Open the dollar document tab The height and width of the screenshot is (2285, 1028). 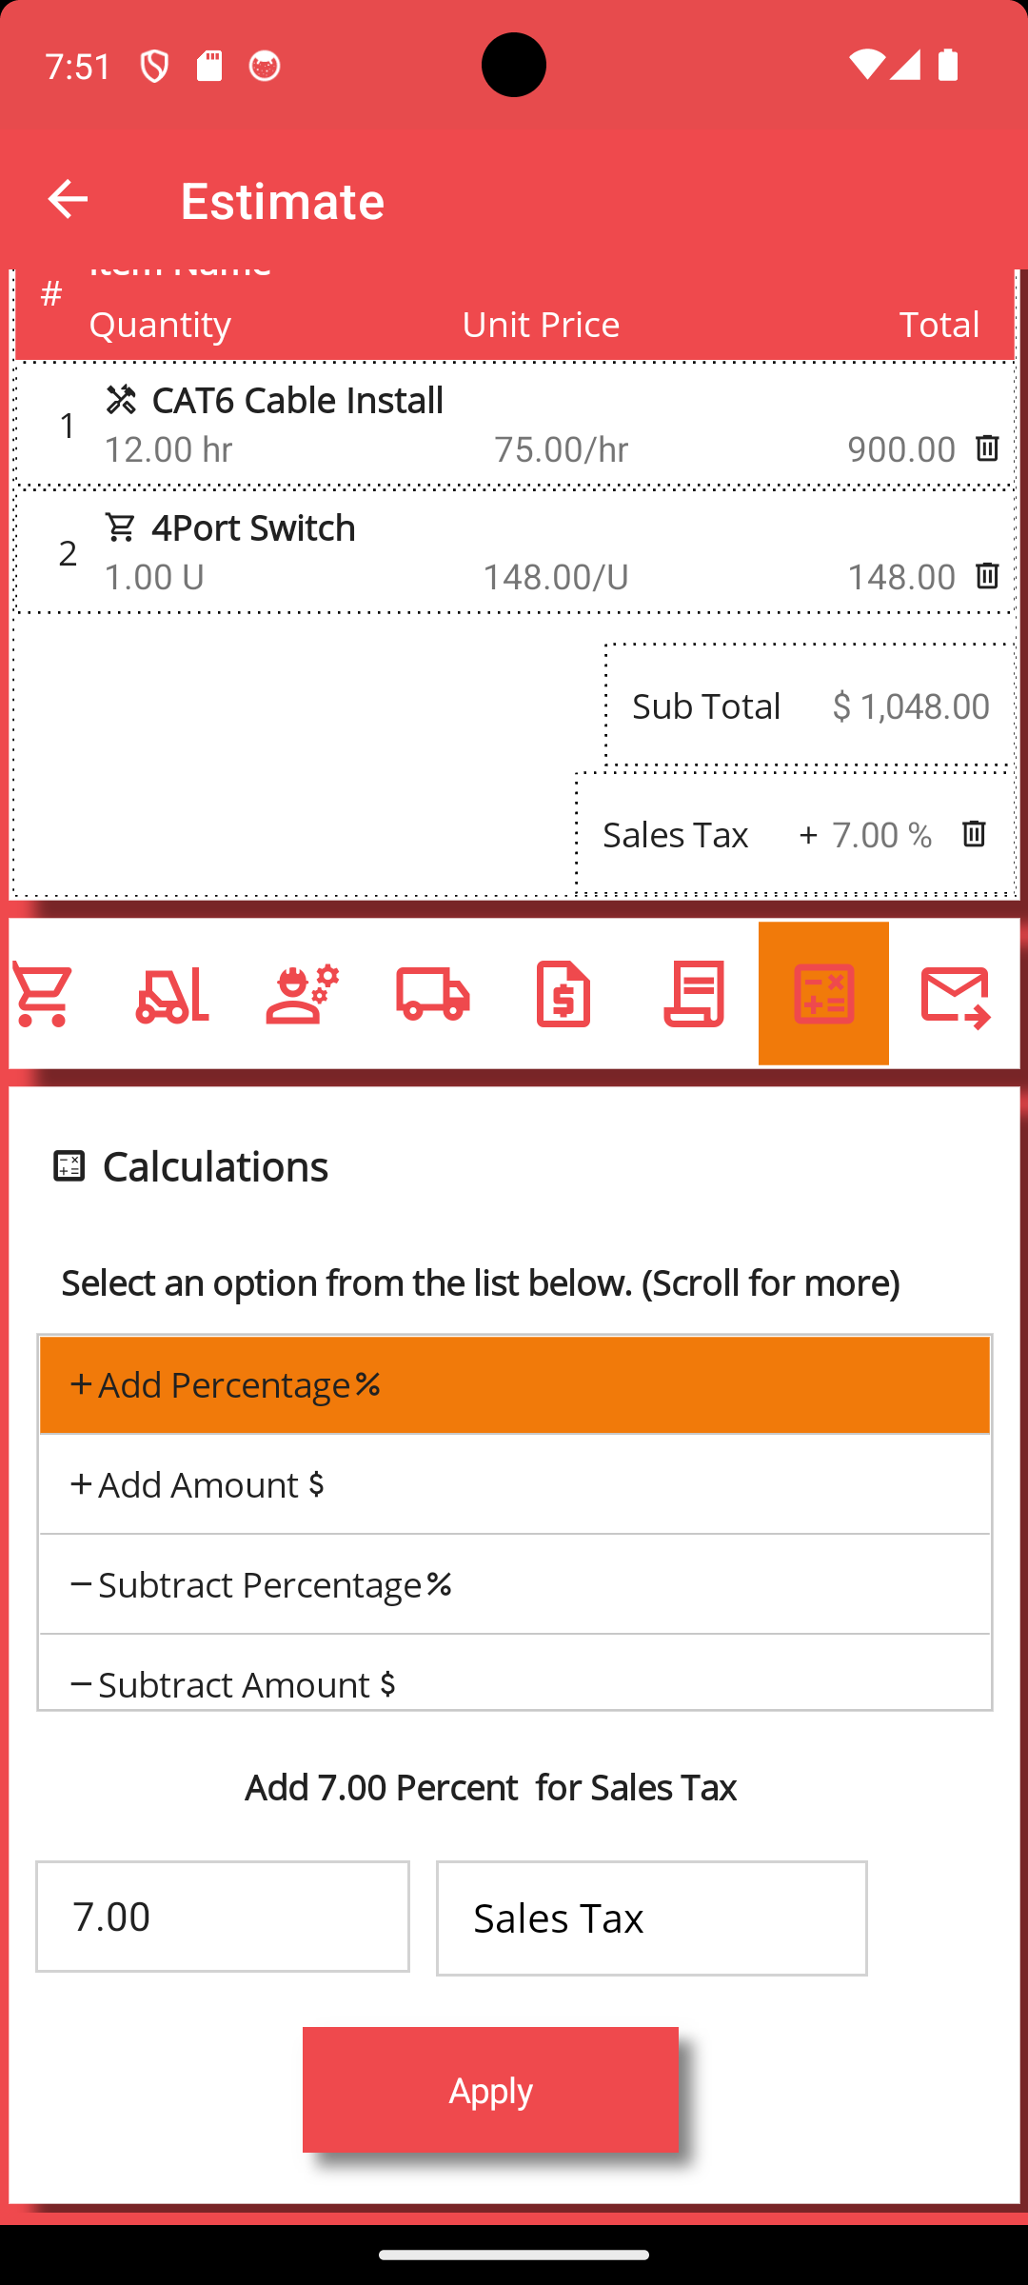tap(563, 994)
